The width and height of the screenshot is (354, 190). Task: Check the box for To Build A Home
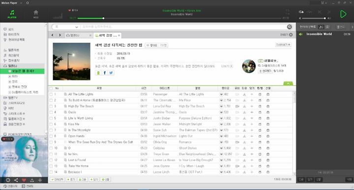click(51, 100)
